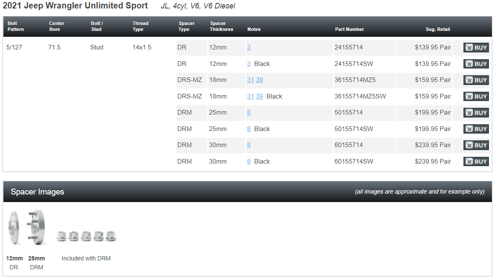
Task: Buy DRM 25mm spacer part 50155714
Action: [x=476, y=112]
